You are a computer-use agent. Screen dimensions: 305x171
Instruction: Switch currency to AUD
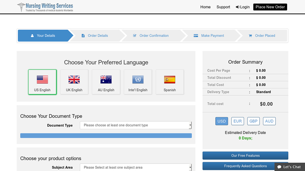(269, 121)
